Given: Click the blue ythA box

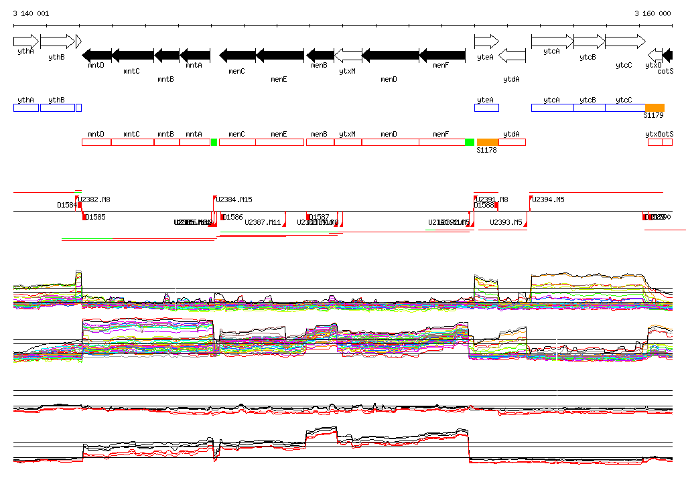Looking at the screenshot, I should tap(26, 108).
